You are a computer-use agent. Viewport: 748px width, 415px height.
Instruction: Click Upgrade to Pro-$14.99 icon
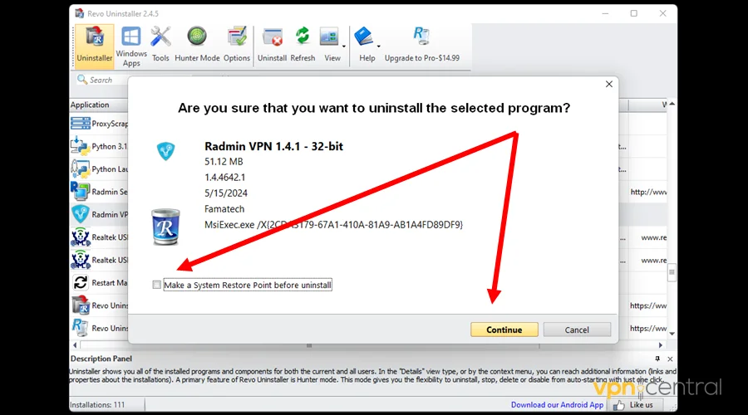421,46
